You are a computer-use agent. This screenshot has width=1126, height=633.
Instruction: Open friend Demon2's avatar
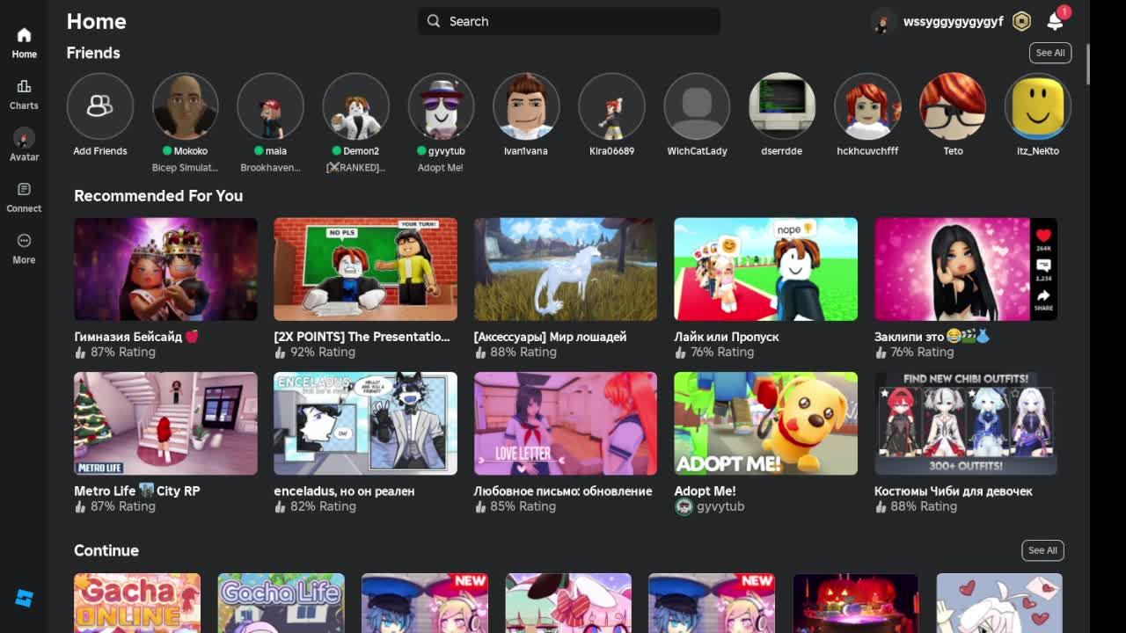tap(355, 106)
